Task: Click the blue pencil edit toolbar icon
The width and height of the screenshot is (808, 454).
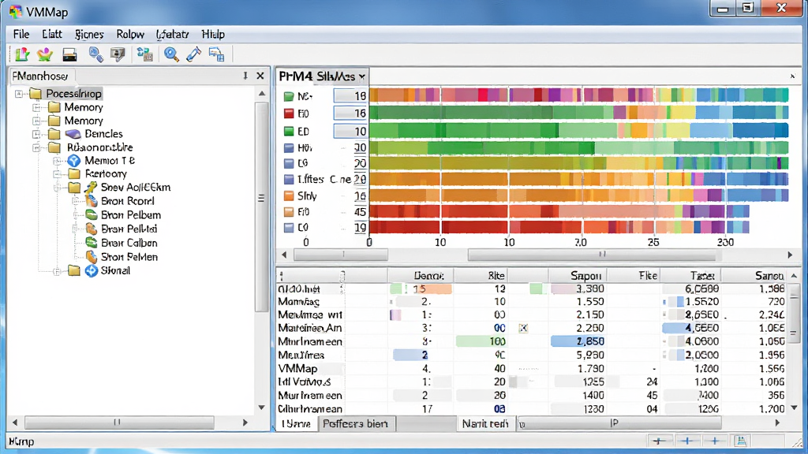Action: pos(194,54)
